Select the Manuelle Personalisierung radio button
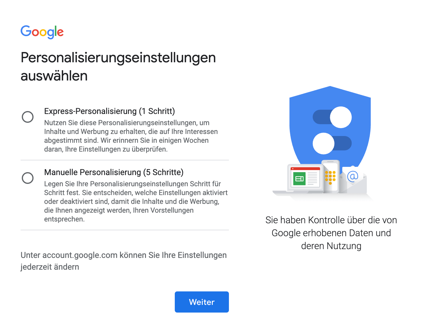The image size is (424, 334). (x=28, y=178)
